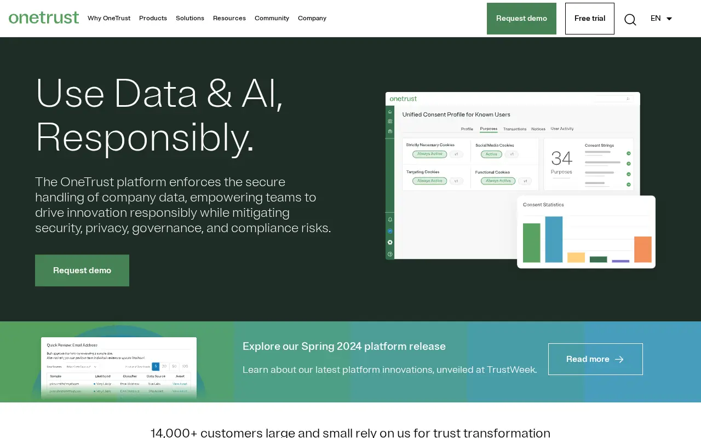
Task: Click the 'Unified Consent Profile for Known Users' title
Action: point(456,114)
